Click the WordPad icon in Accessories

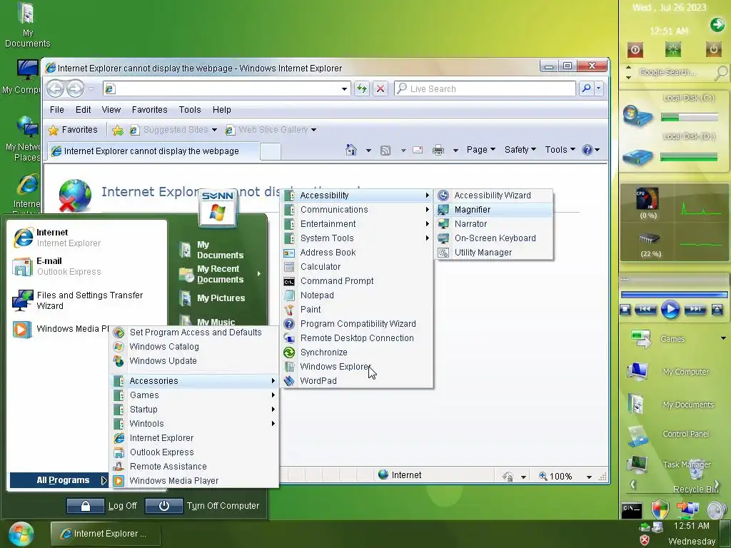[289, 381]
